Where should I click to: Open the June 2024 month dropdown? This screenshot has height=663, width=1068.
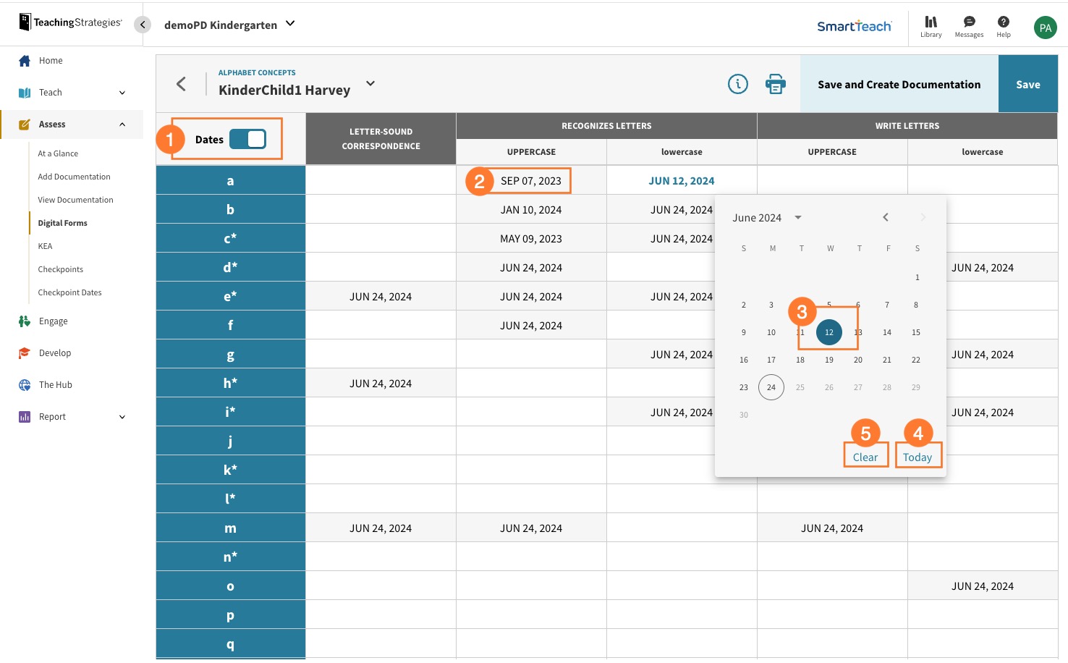[797, 218]
